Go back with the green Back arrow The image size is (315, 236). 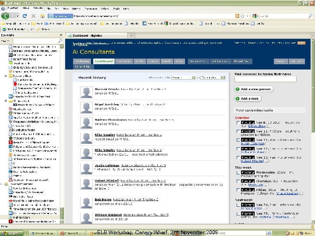[5, 16]
